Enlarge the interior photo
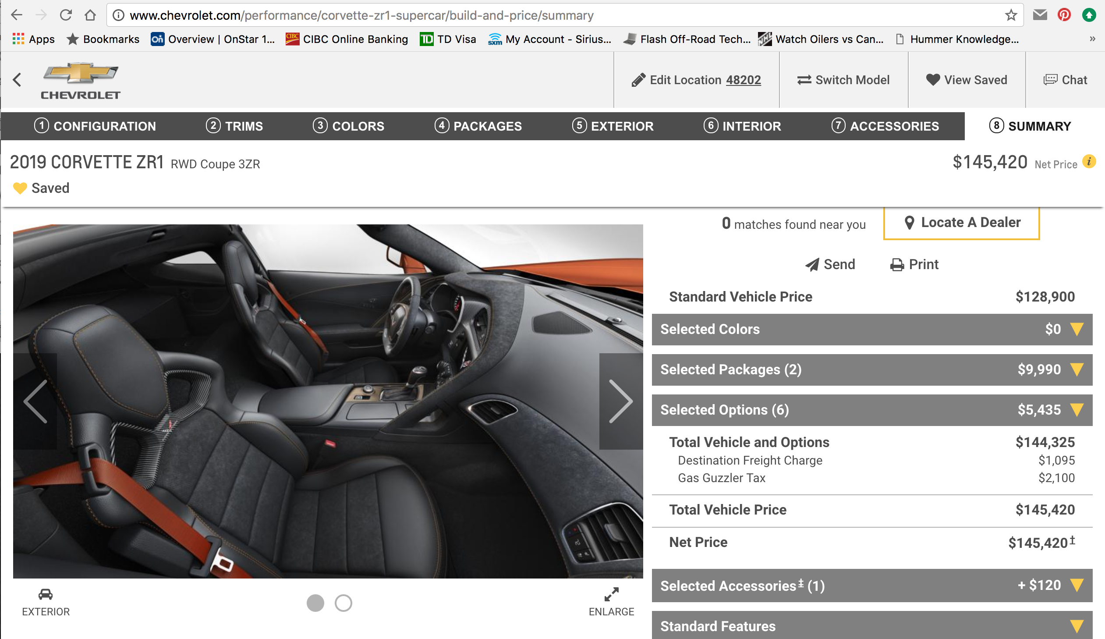The width and height of the screenshot is (1105, 639). pos(611,596)
